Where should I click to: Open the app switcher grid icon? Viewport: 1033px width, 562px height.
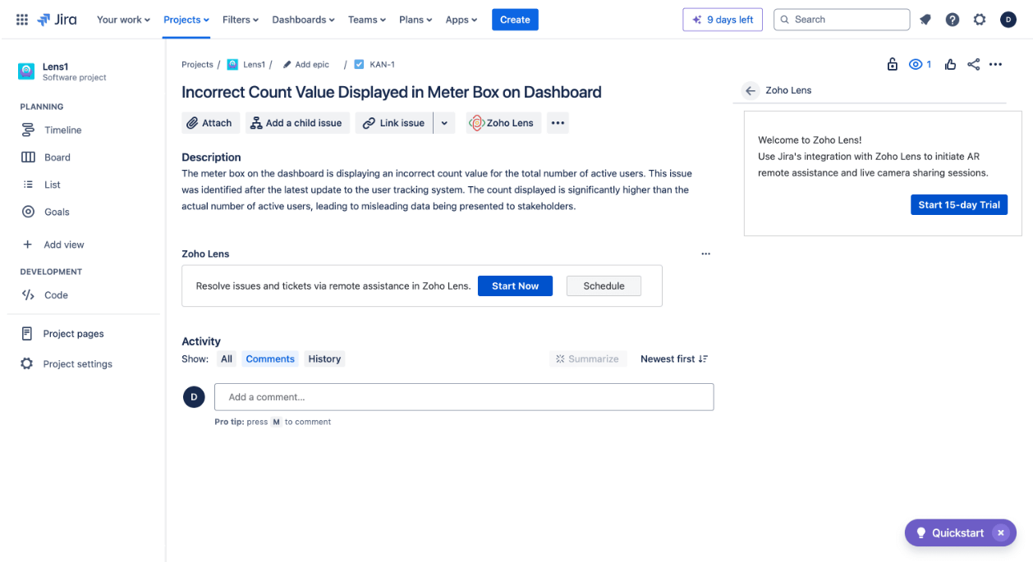click(22, 19)
